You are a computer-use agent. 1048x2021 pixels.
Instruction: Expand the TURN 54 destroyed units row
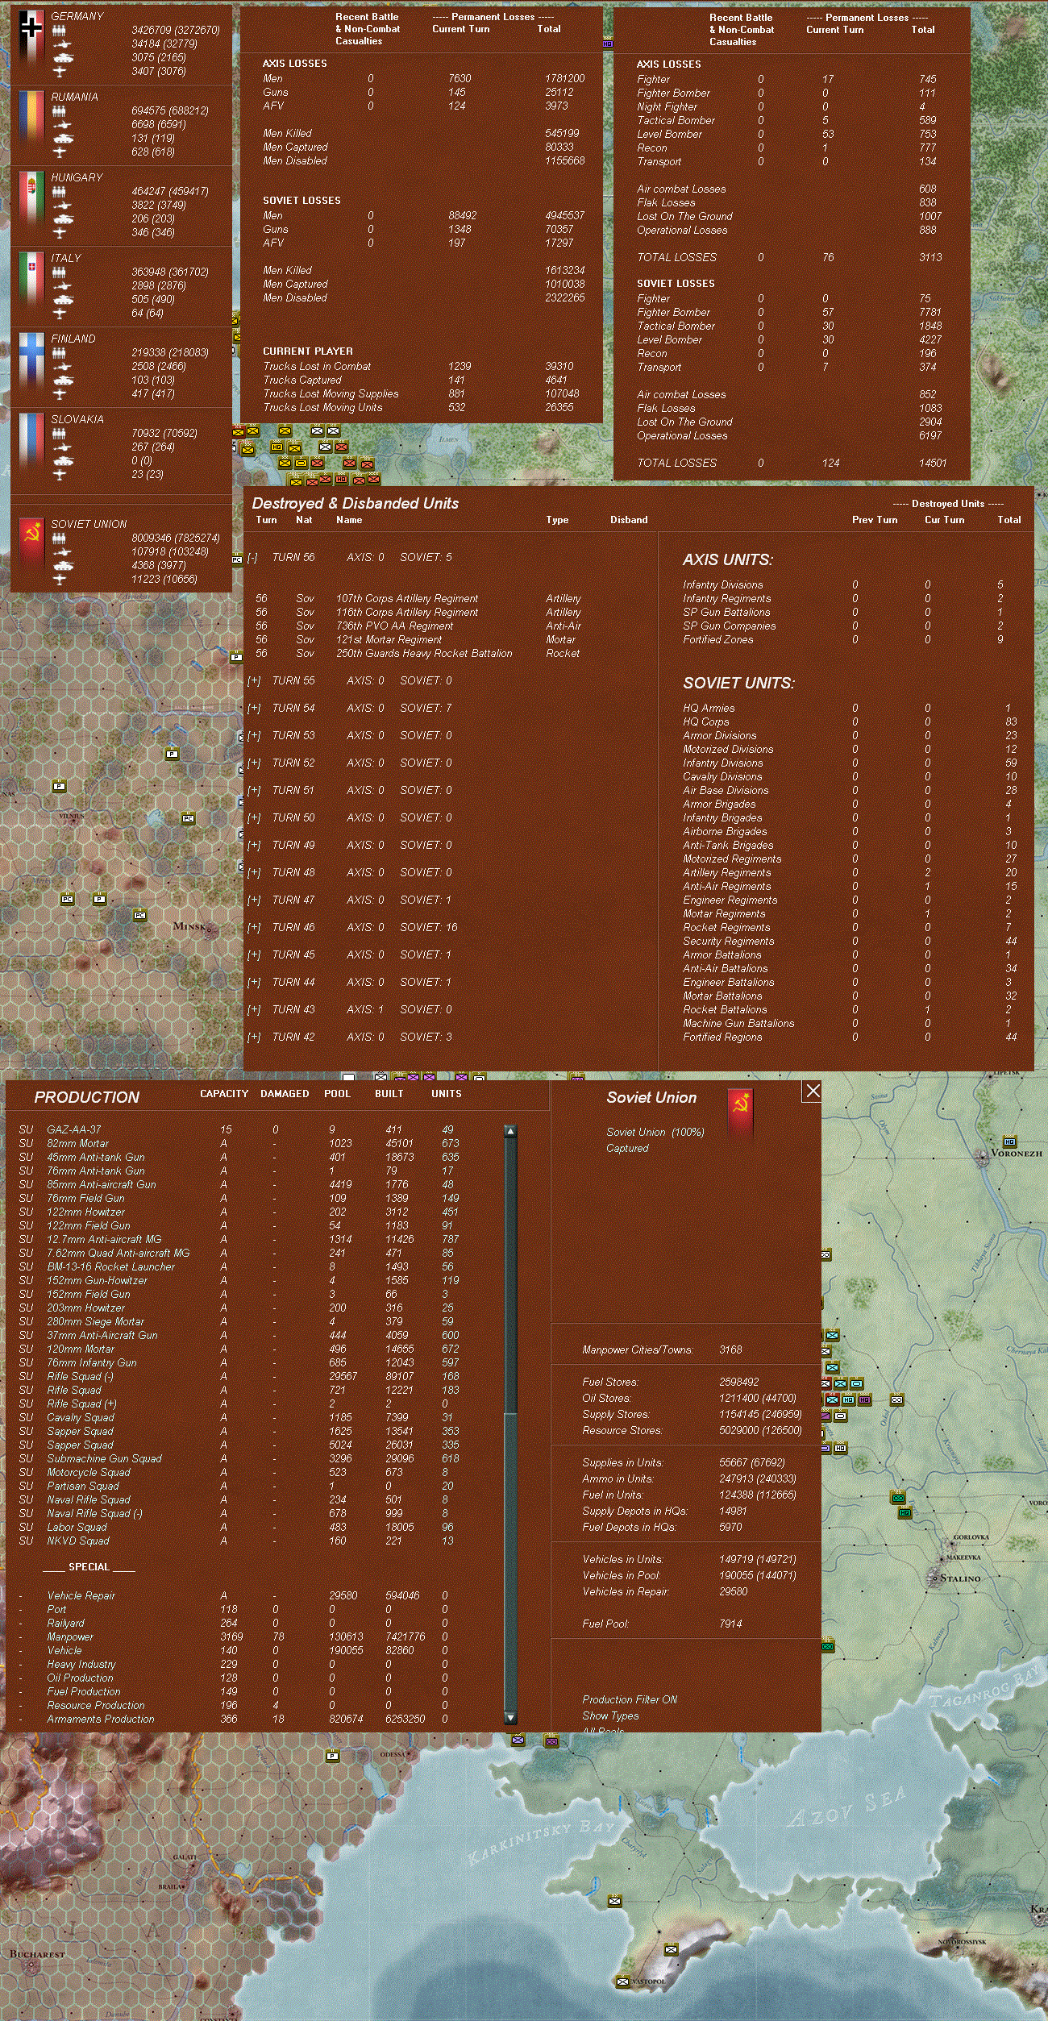click(254, 709)
